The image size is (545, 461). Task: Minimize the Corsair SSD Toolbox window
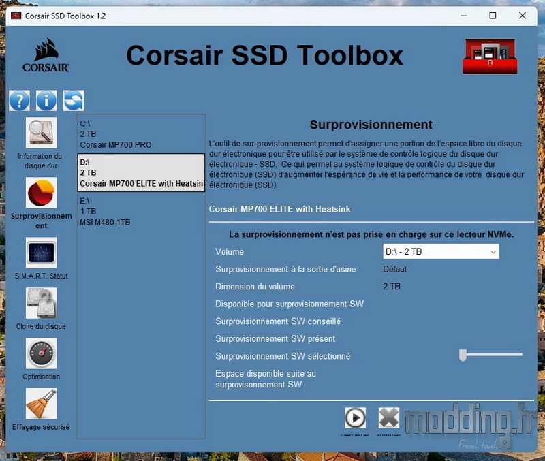point(464,16)
